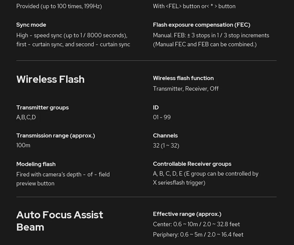Click the "Transmitter groups" label
294x245 pixels.
click(42, 108)
